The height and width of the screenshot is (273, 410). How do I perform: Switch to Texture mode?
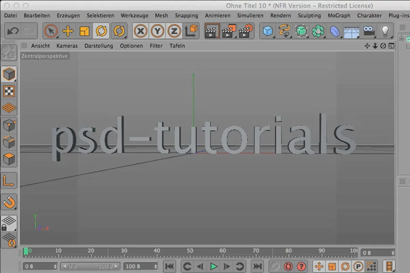coord(9,91)
